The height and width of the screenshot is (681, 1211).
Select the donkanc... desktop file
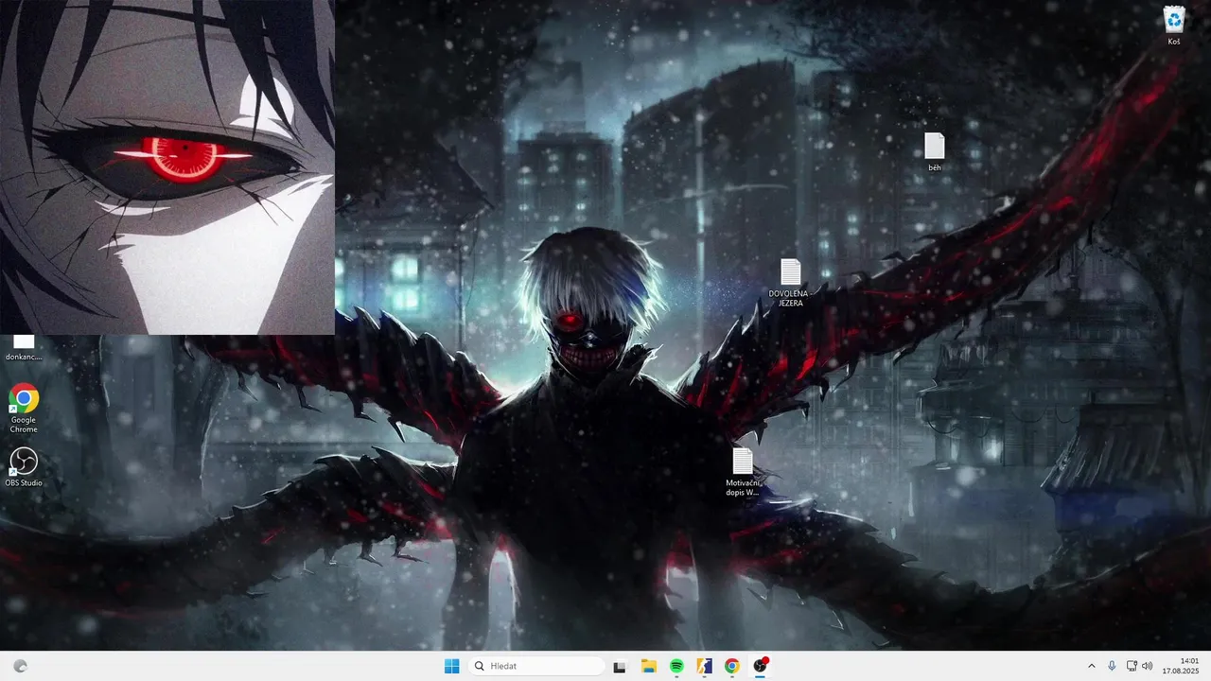(x=24, y=348)
